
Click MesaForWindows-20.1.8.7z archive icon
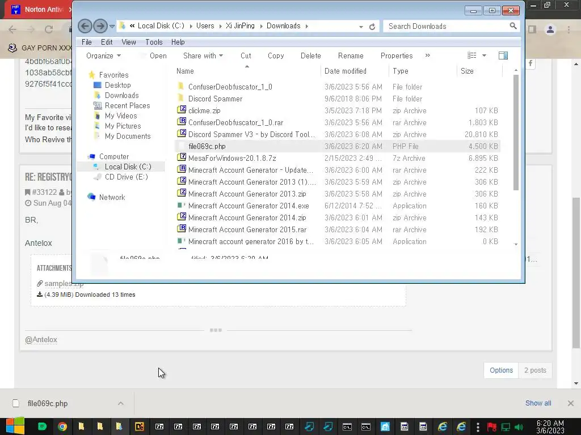click(x=181, y=158)
